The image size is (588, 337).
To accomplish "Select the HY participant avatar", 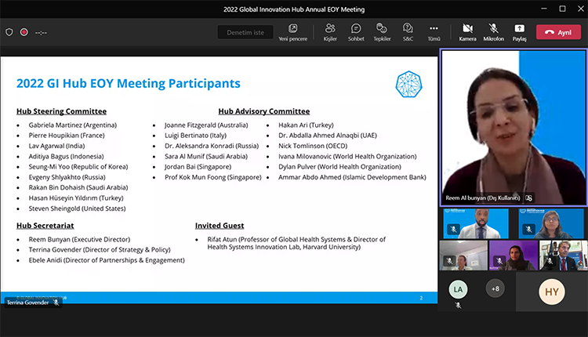I will [x=551, y=292].
